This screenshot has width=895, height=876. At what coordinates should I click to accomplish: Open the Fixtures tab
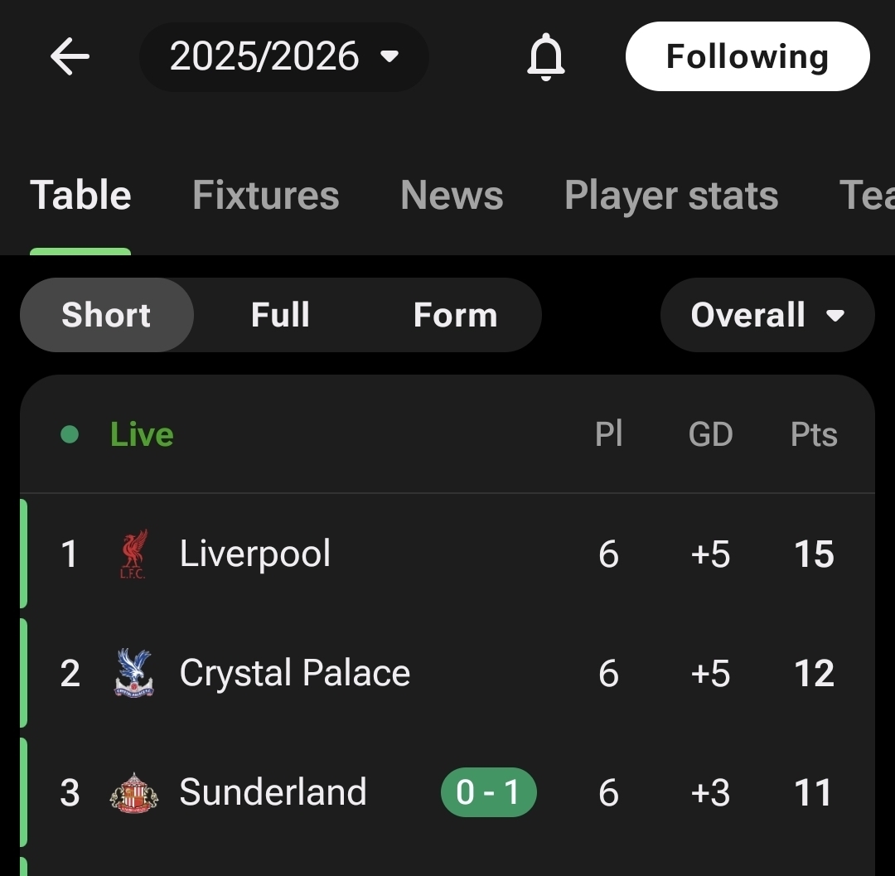[265, 196]
